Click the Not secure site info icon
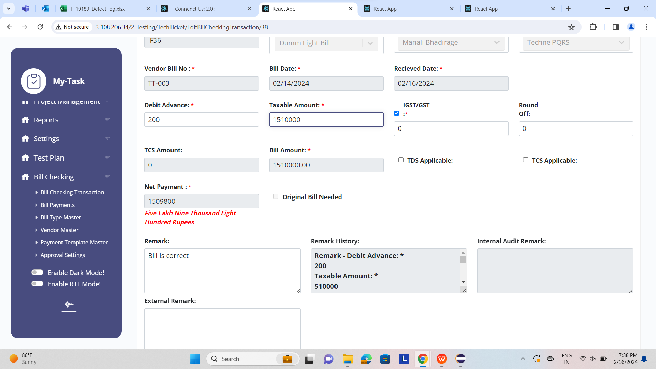Screen dimensions: 656x369 pos(72,27)
